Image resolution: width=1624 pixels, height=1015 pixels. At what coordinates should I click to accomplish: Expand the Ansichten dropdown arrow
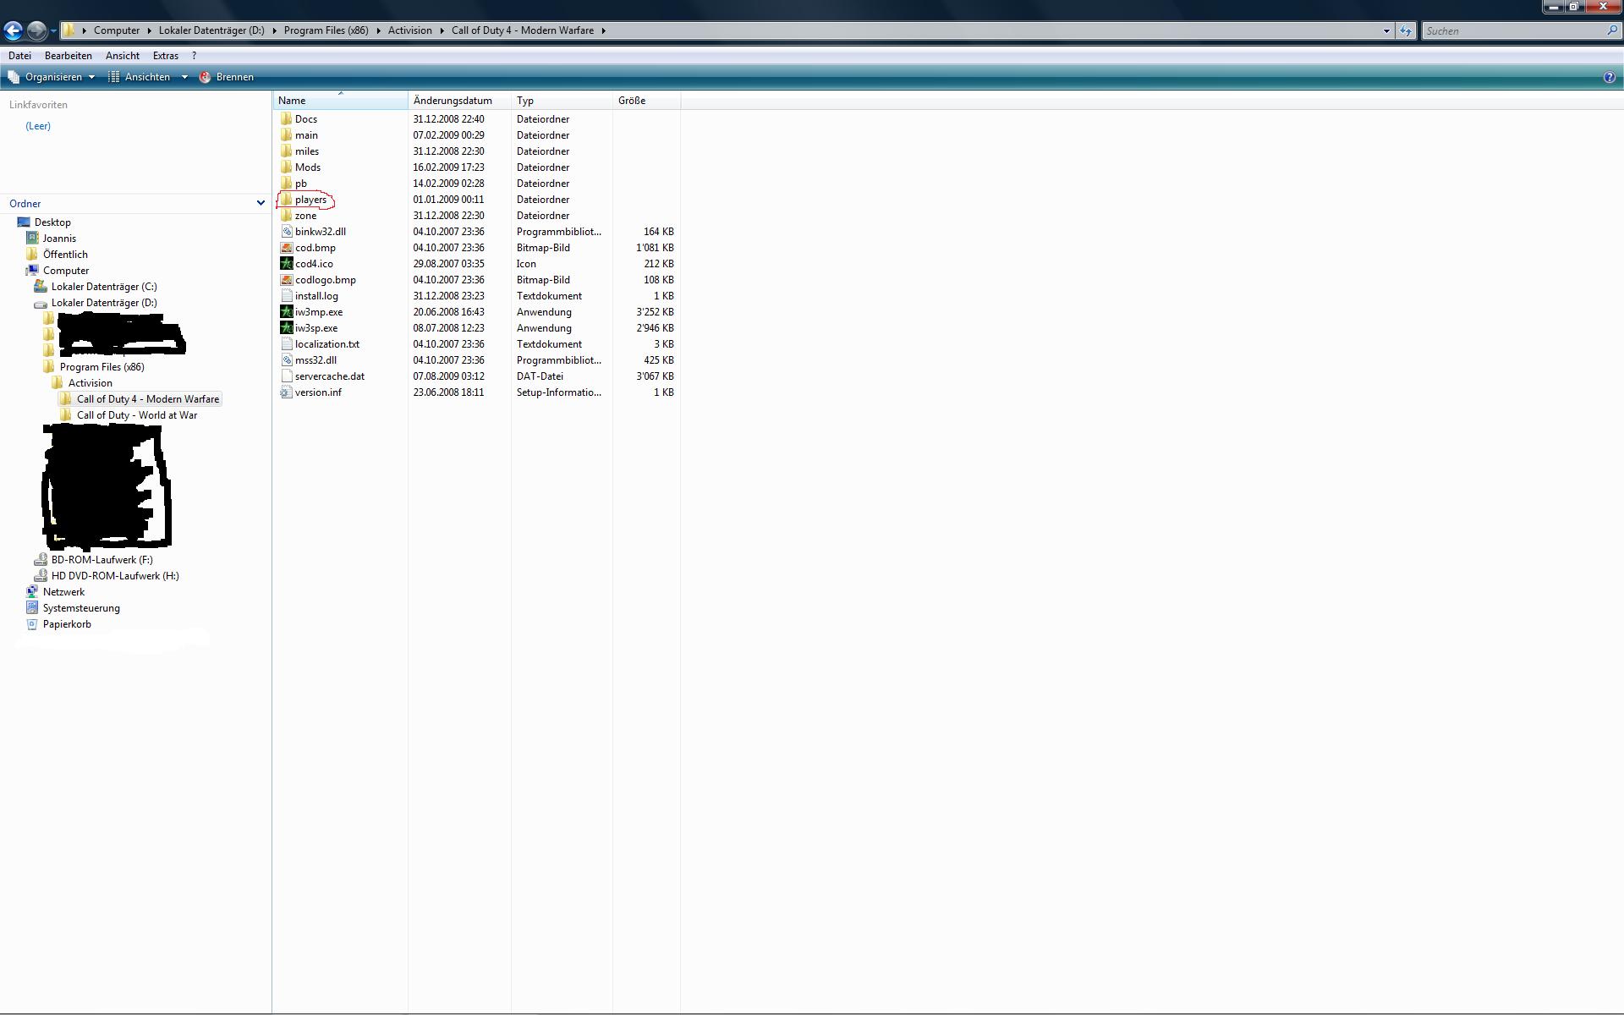click(x=184, y=77)
